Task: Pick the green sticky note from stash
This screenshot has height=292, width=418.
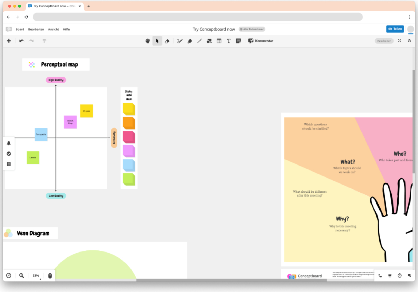Action: click(129, 179)
